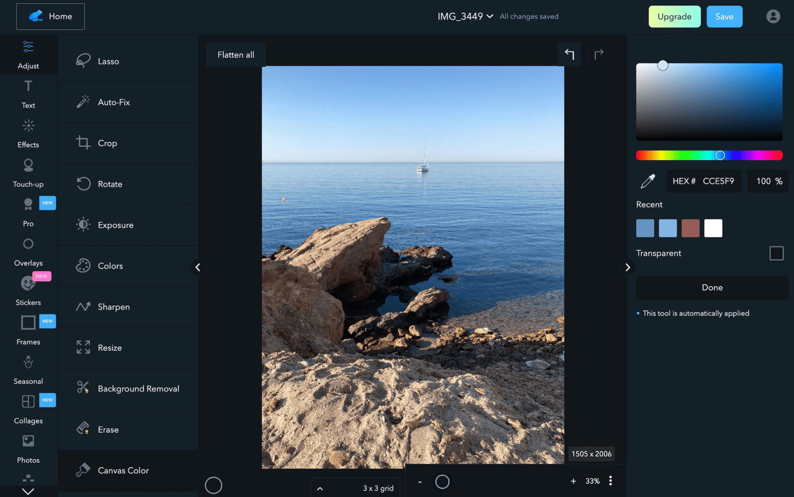Click the 33% zoom level value
Screen dimensions: 794x497
pos(592,481)
